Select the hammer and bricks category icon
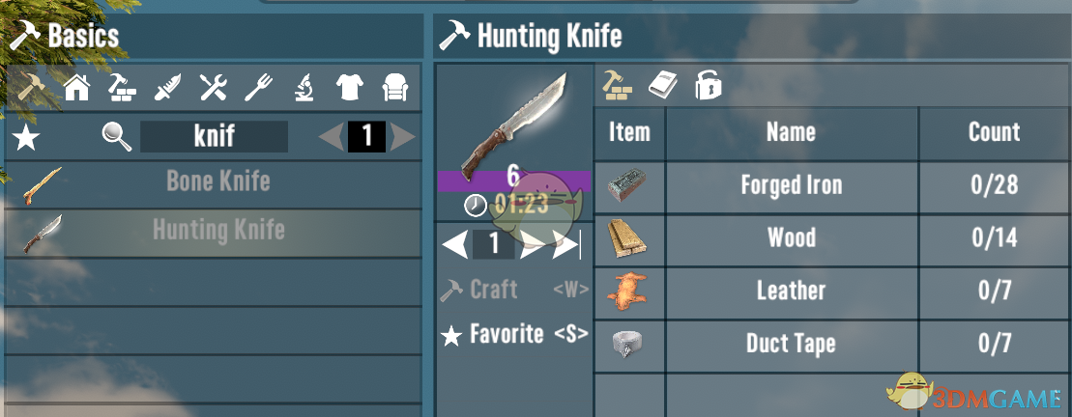This screenshot has width=1072, height=417. tap(123, 88)
